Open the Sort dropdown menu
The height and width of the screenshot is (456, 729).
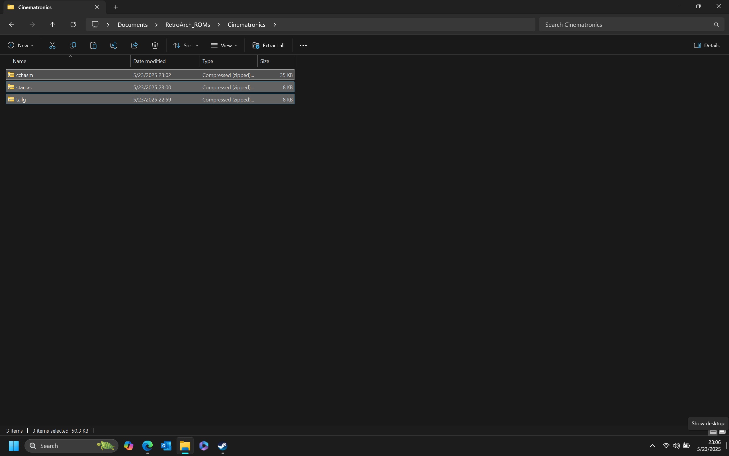[186, 46]
